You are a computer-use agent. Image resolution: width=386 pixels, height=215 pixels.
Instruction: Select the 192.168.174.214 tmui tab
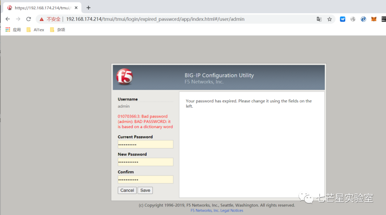point(42,8)
